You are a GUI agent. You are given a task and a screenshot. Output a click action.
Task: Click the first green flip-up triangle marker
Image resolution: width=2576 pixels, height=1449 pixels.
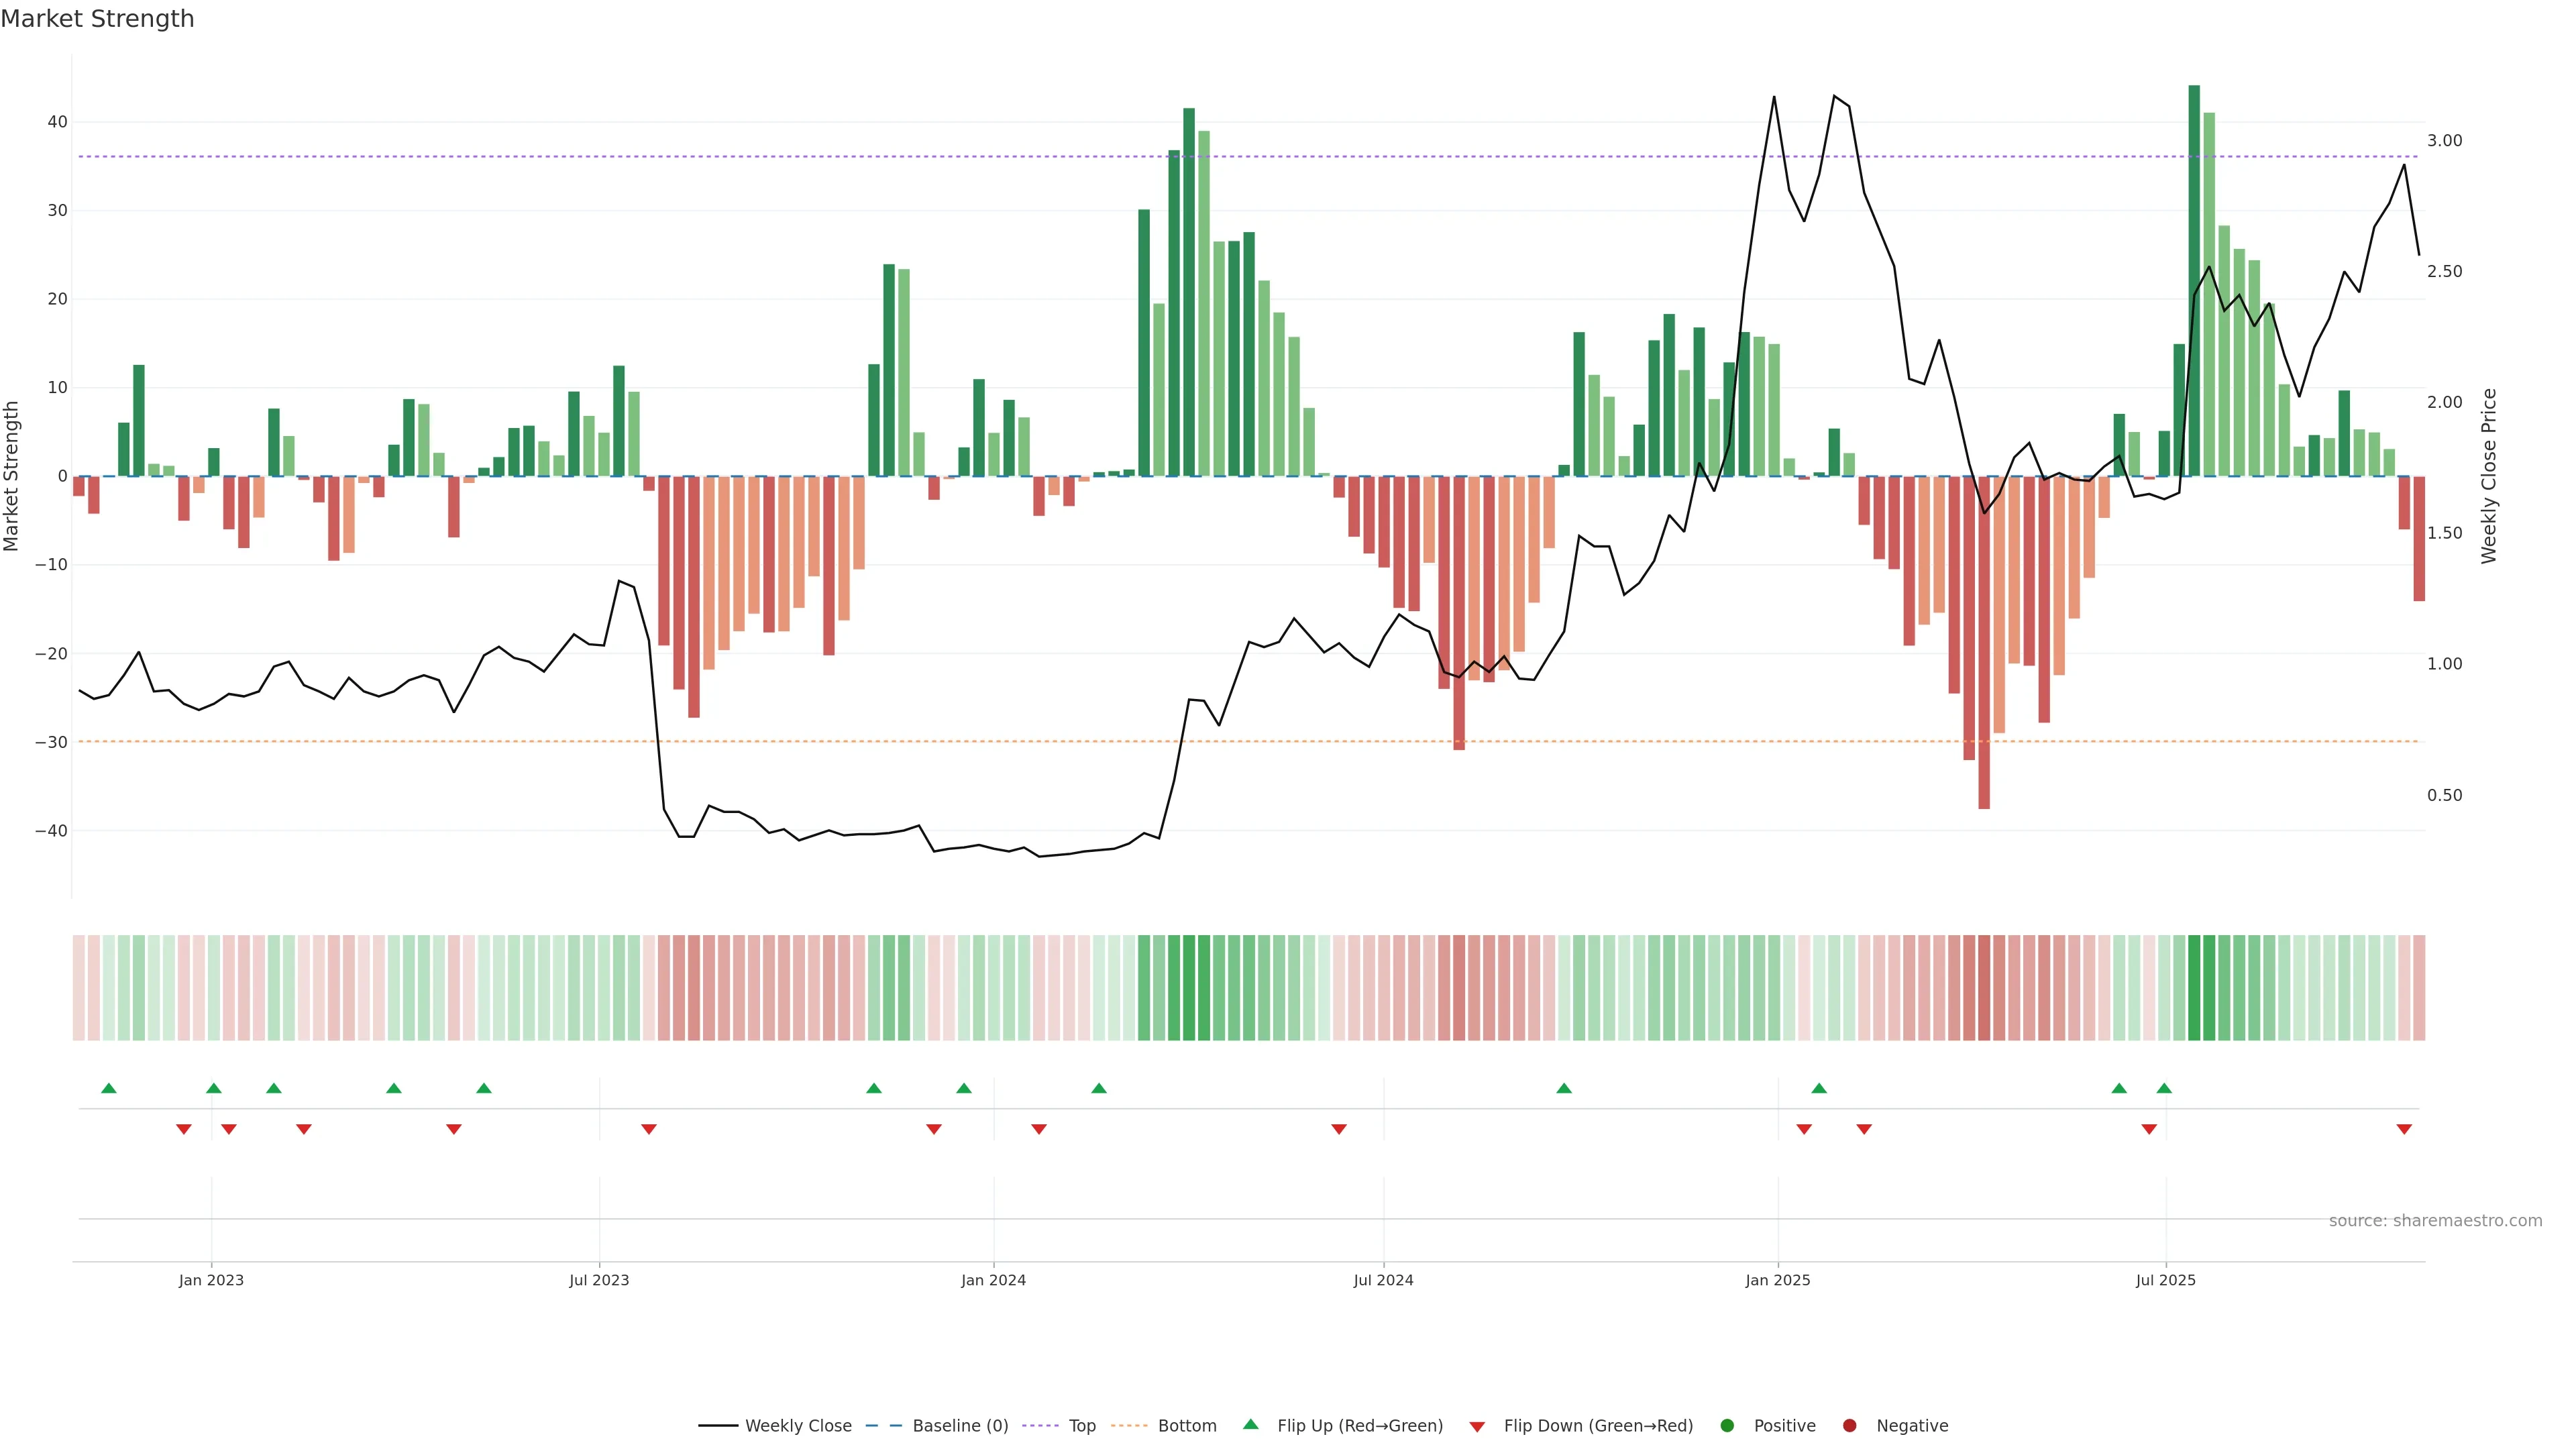[x=109, y=1088]
